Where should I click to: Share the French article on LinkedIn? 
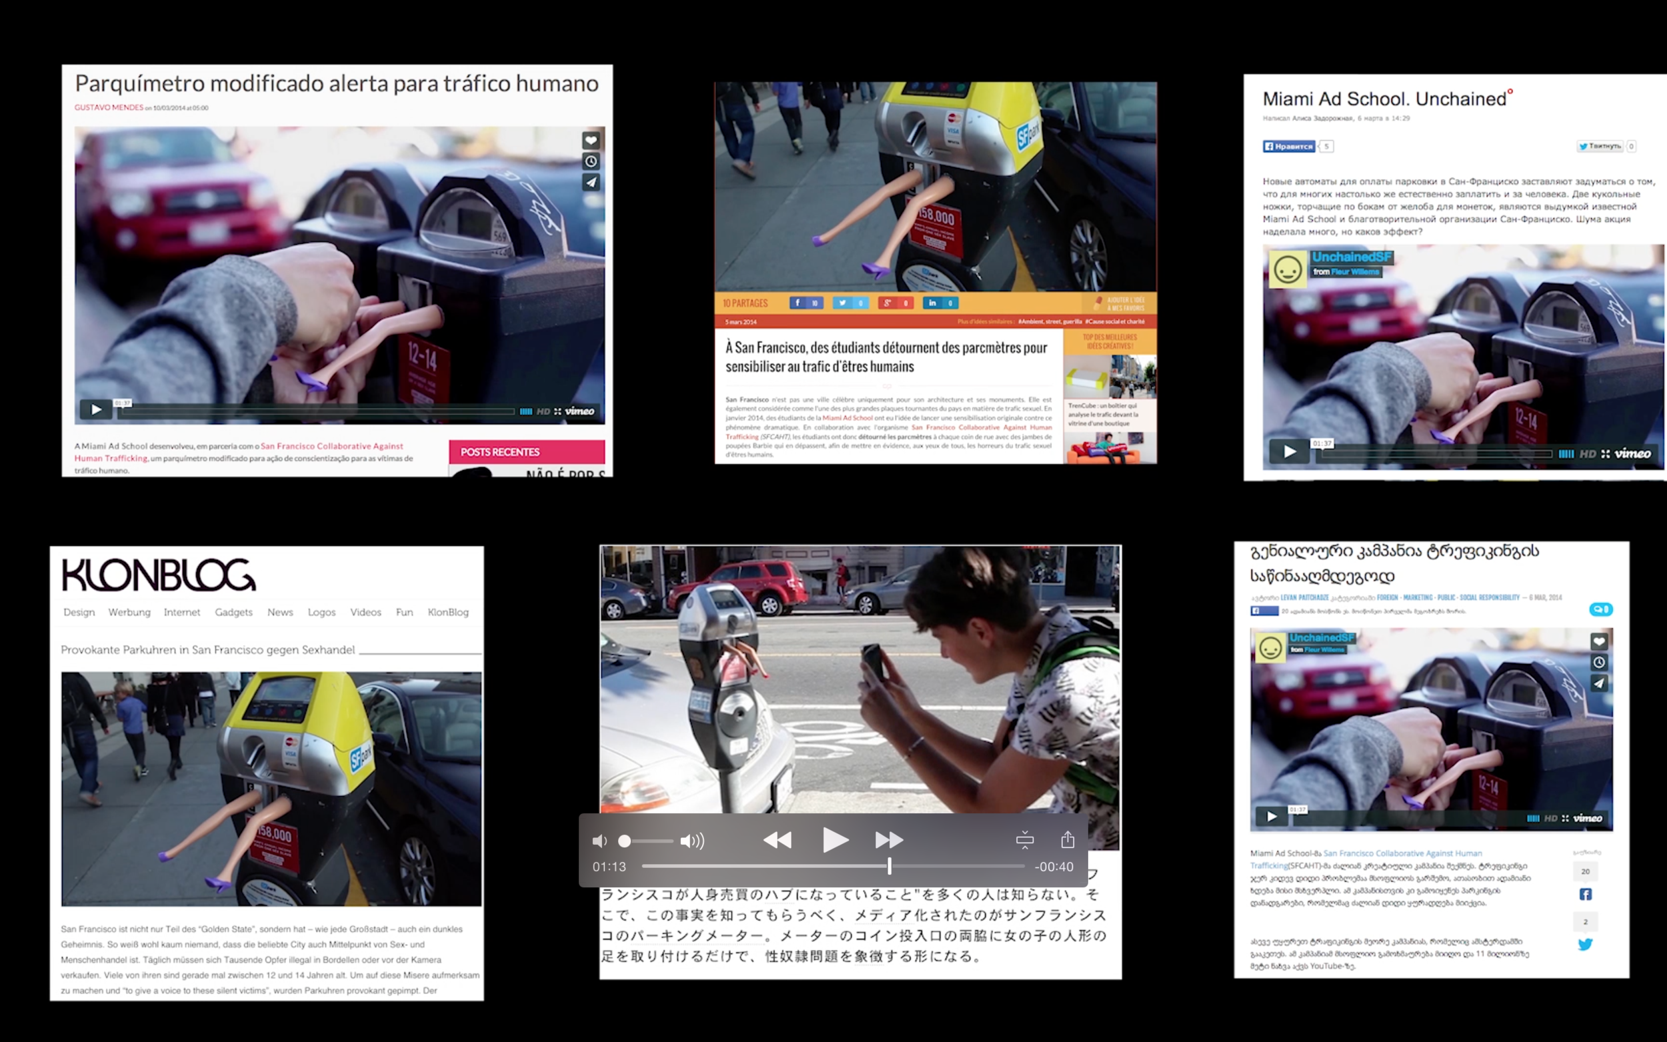pyautogui.click(x=941, y=303)
